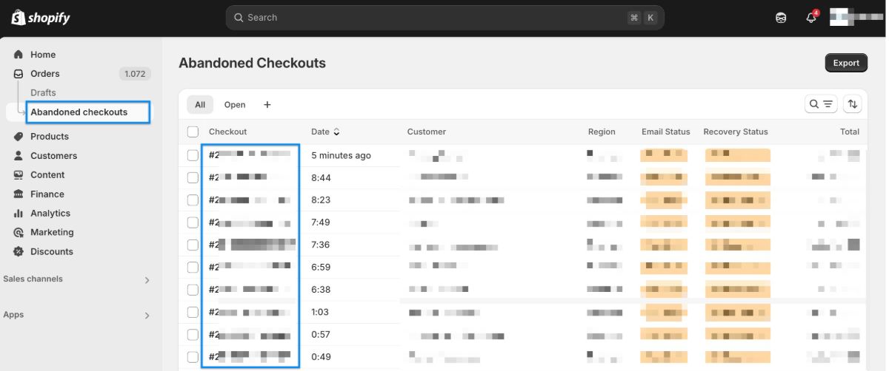The height and width of the screenshot is (371, 889).
Task: Open Products page link
Action: (x=50, y=137)
